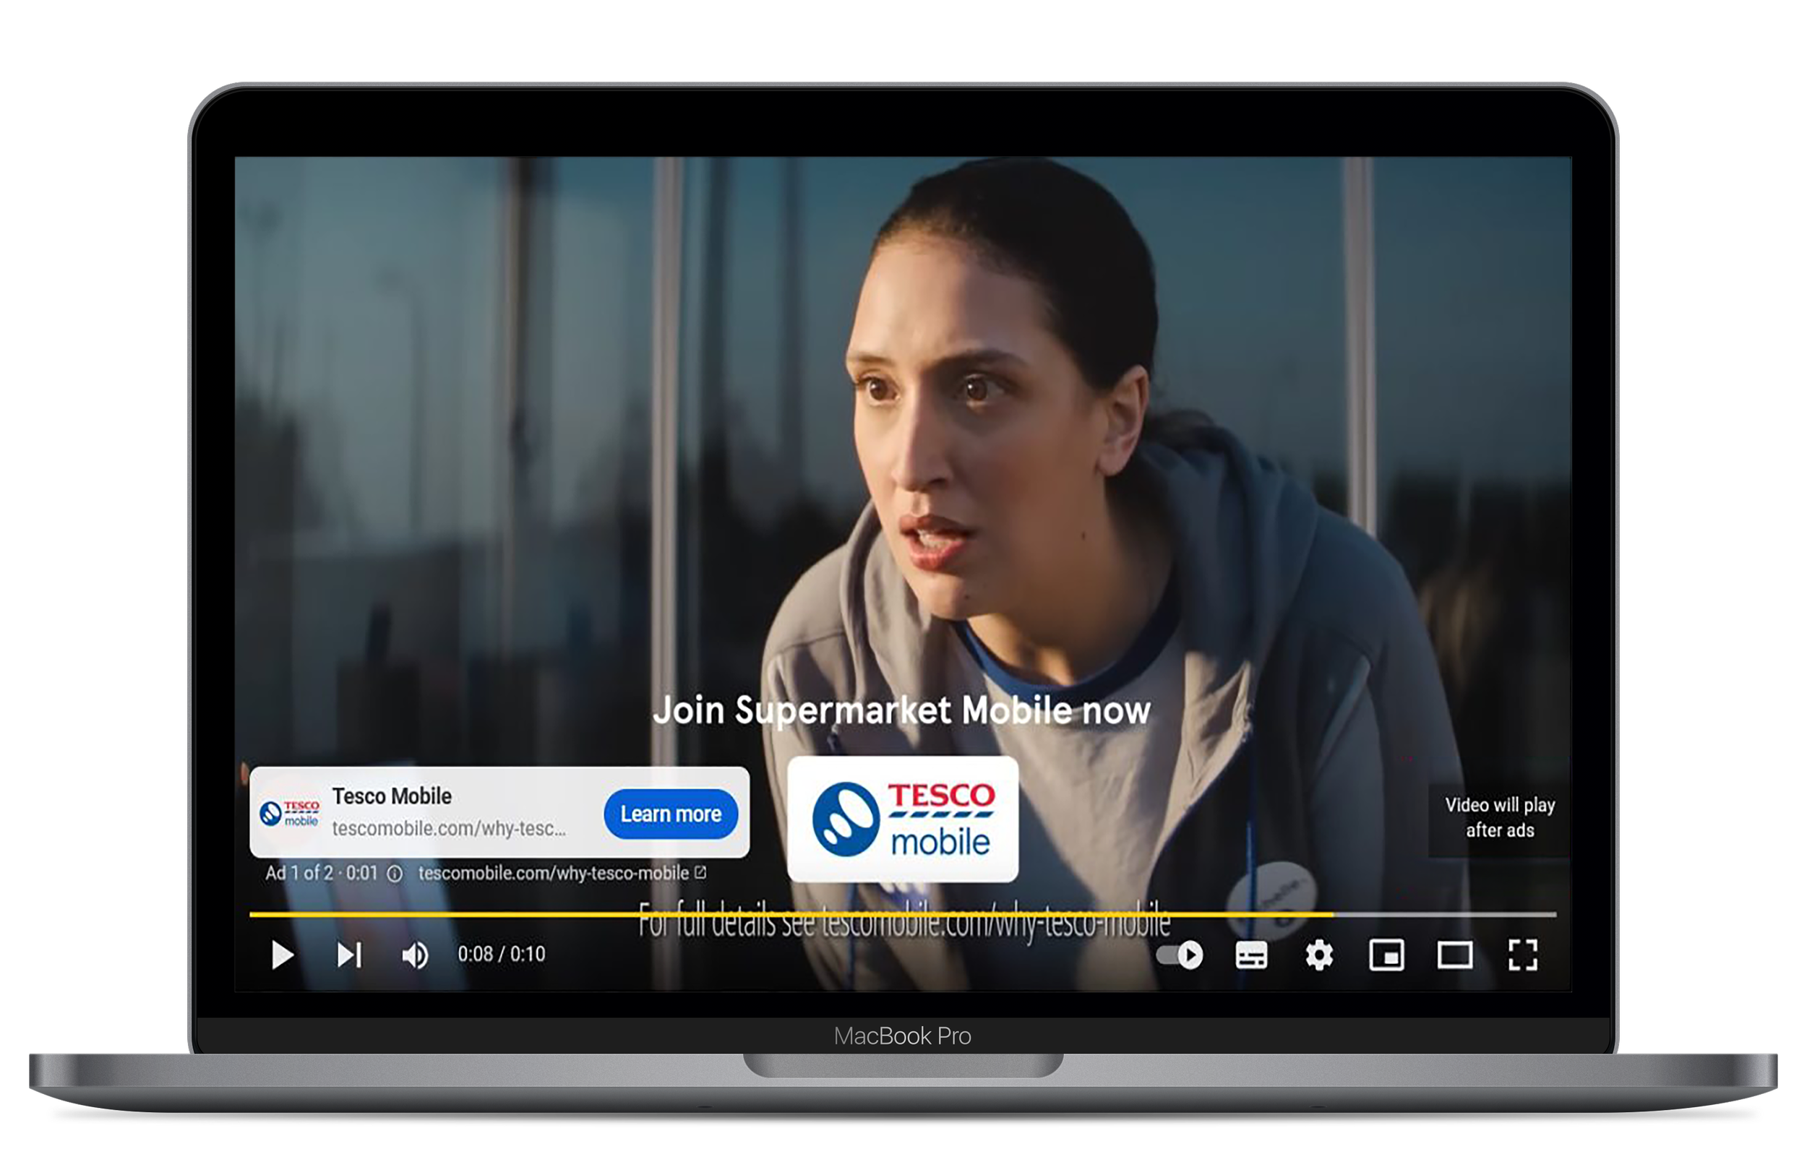Switch to miniplayer mode
The width and height of the screenshot is (1807, 1149).
pos(1386,955)
